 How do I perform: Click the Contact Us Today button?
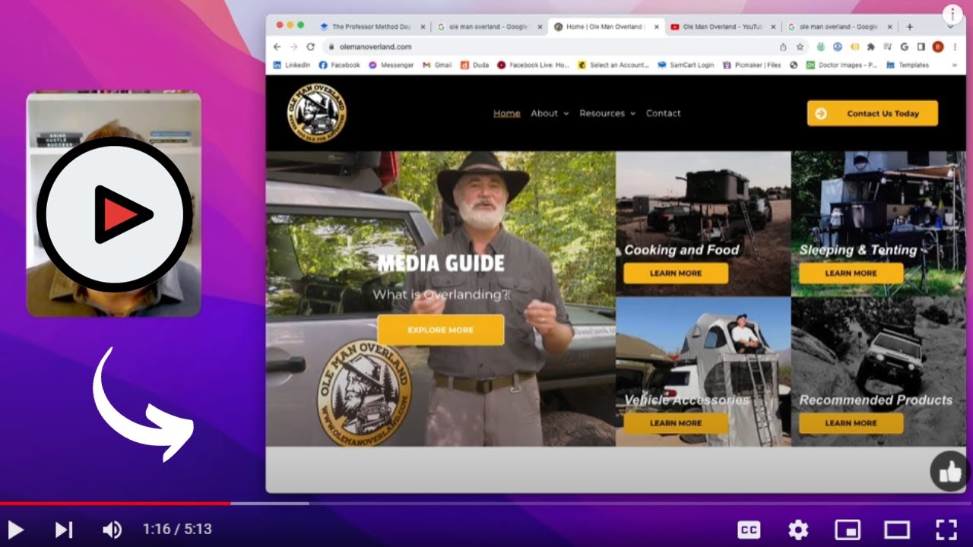pos(873,113)
